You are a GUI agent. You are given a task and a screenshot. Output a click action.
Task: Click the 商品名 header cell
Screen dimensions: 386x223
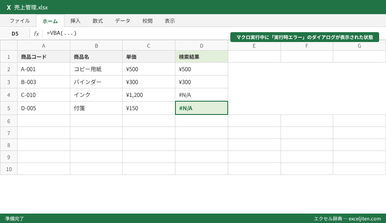(x=96, y=57)
